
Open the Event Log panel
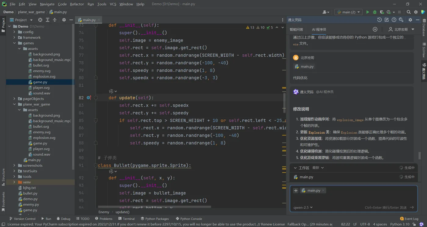point(409,219)
